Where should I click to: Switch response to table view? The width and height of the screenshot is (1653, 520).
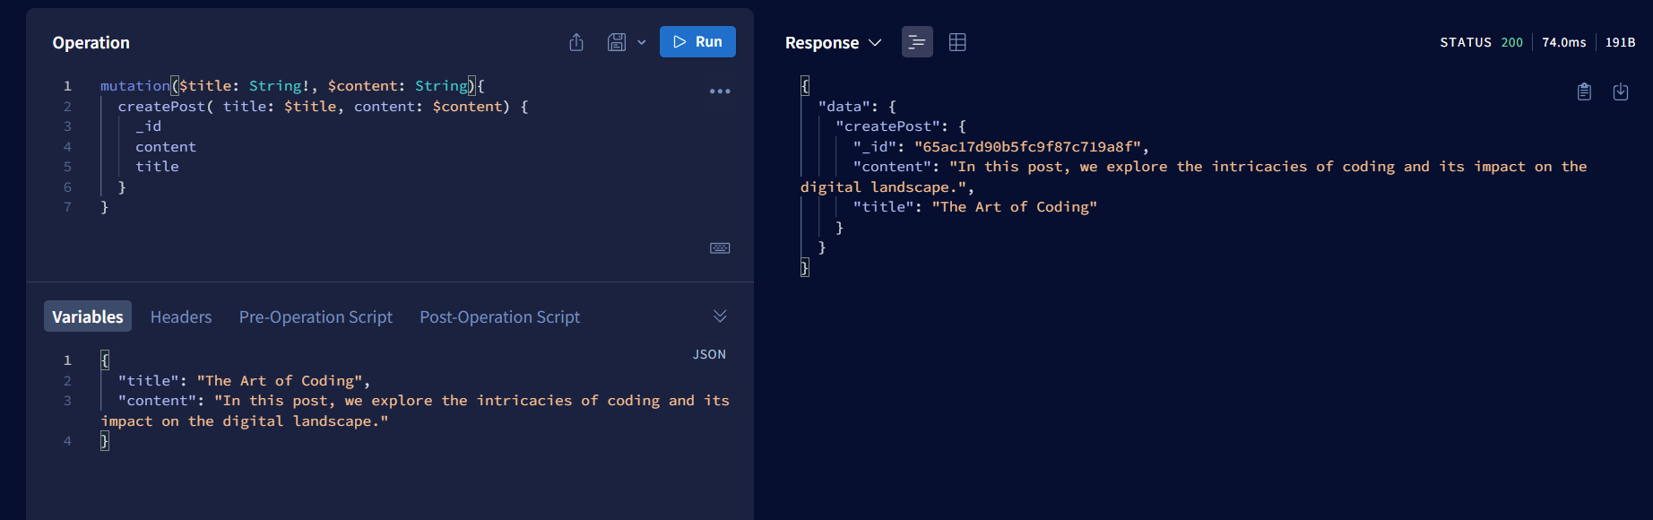[957, 42]
